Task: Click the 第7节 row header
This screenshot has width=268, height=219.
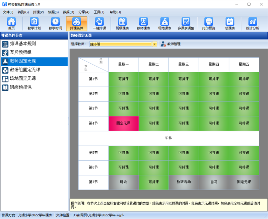Action: coord(93,182)
